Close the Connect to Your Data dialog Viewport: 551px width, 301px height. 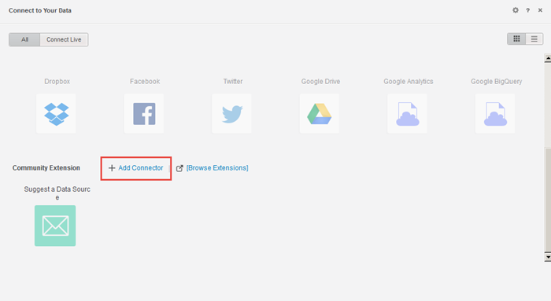[540, 10]
